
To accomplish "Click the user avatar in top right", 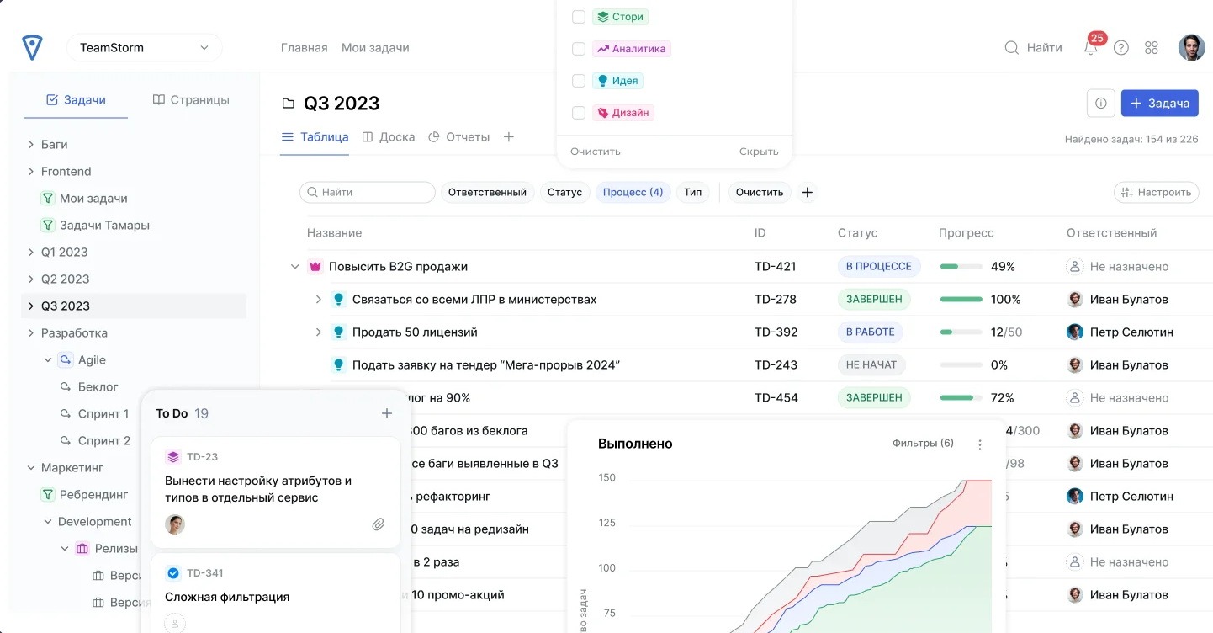I will (x=1191, y=48).
